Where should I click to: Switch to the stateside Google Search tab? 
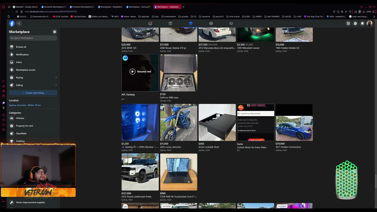click(x=25, y=7)
